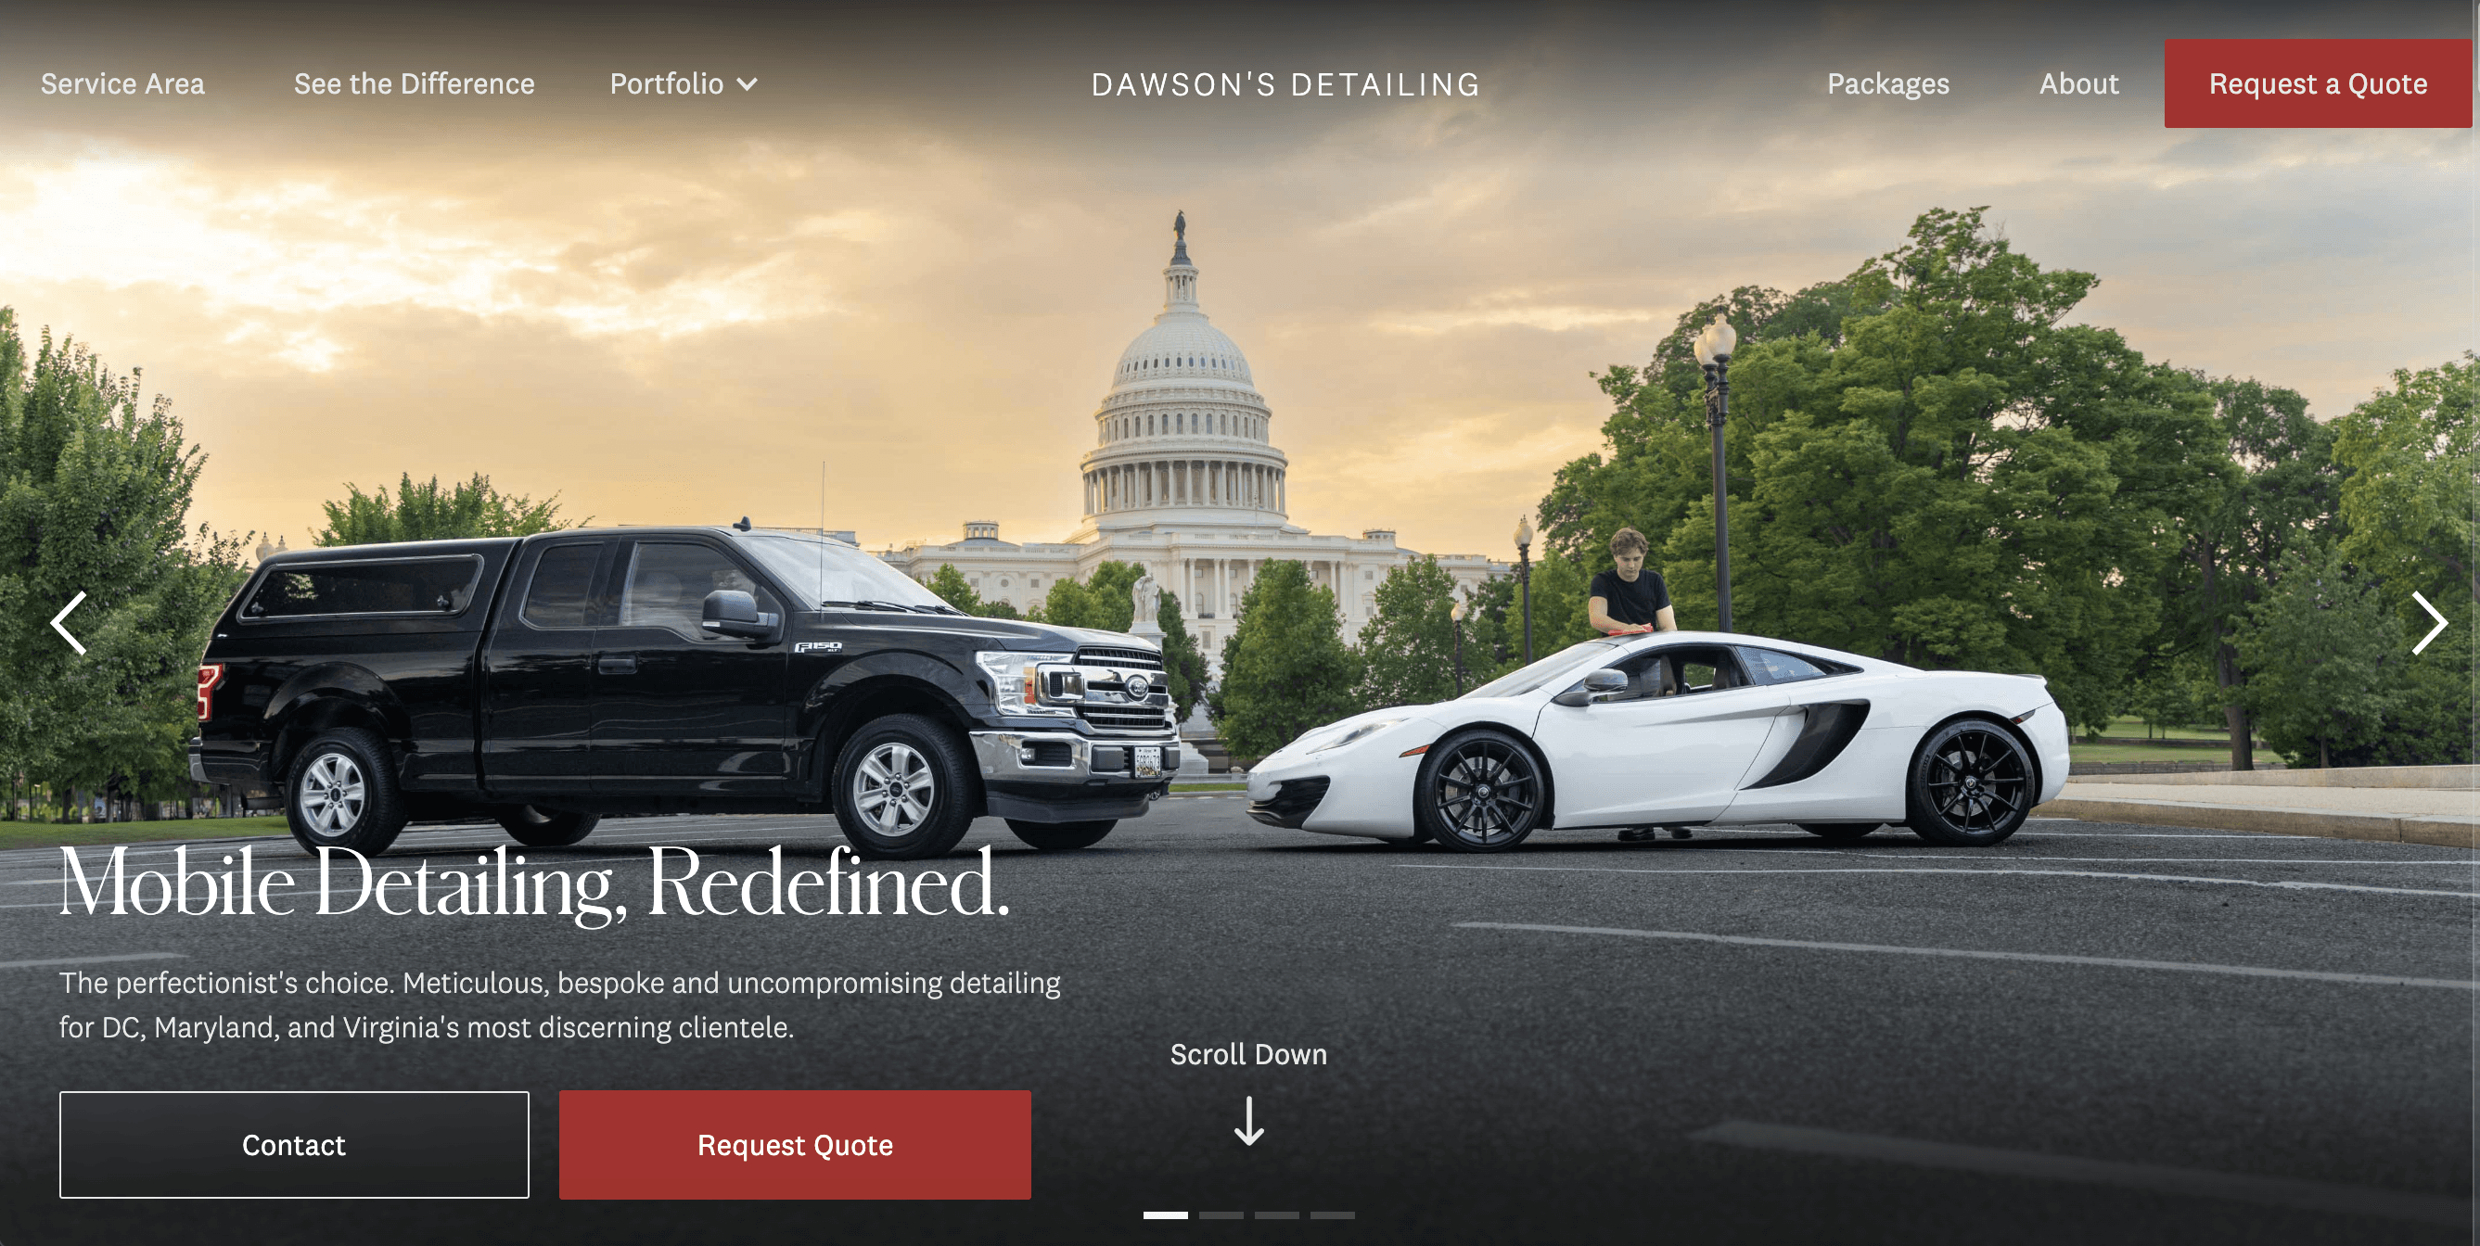Click the red Request Quote button
This screenshot has height=1246, width=2480.
click(794, 1145)
